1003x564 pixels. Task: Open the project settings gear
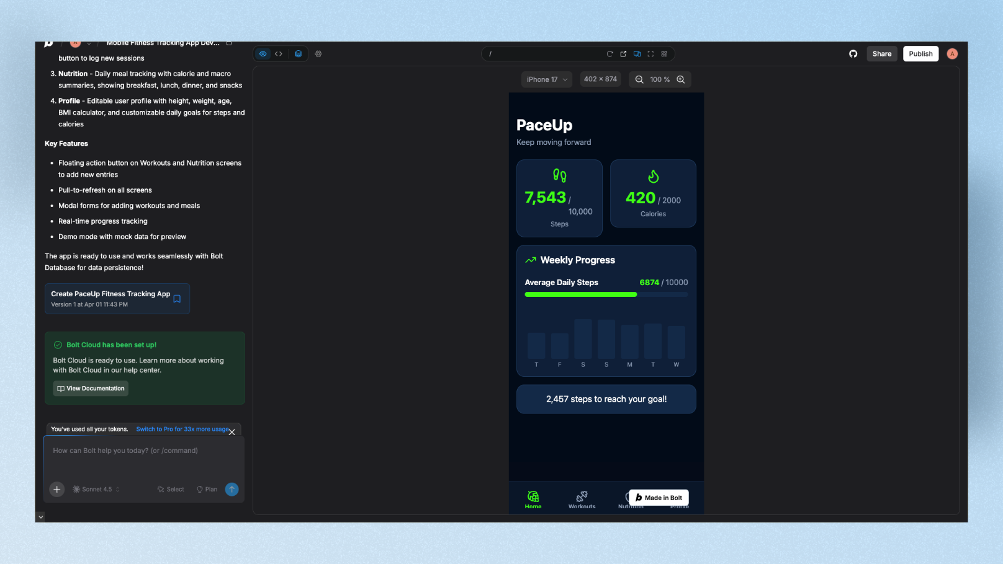tap(318, 54)
